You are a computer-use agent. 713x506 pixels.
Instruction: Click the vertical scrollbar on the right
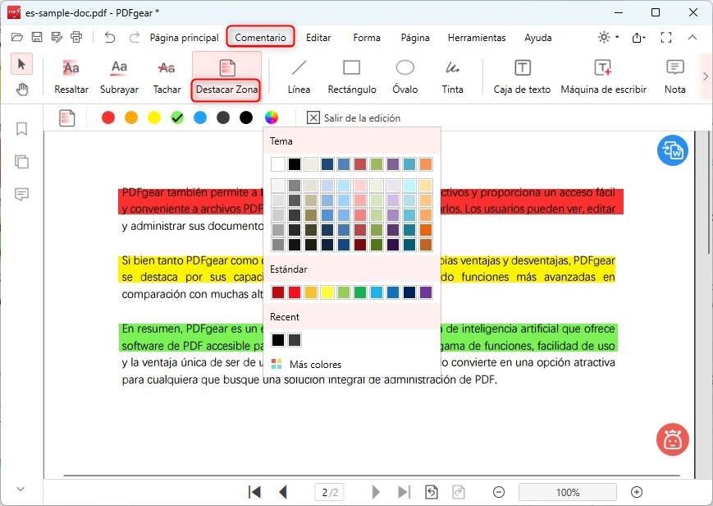(709, 193)
